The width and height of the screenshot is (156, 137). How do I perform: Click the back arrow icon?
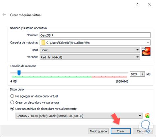(4, 14)
